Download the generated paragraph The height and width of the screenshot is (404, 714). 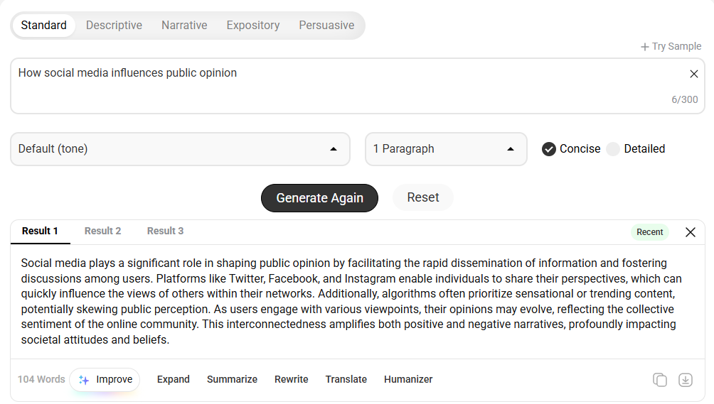686,379
